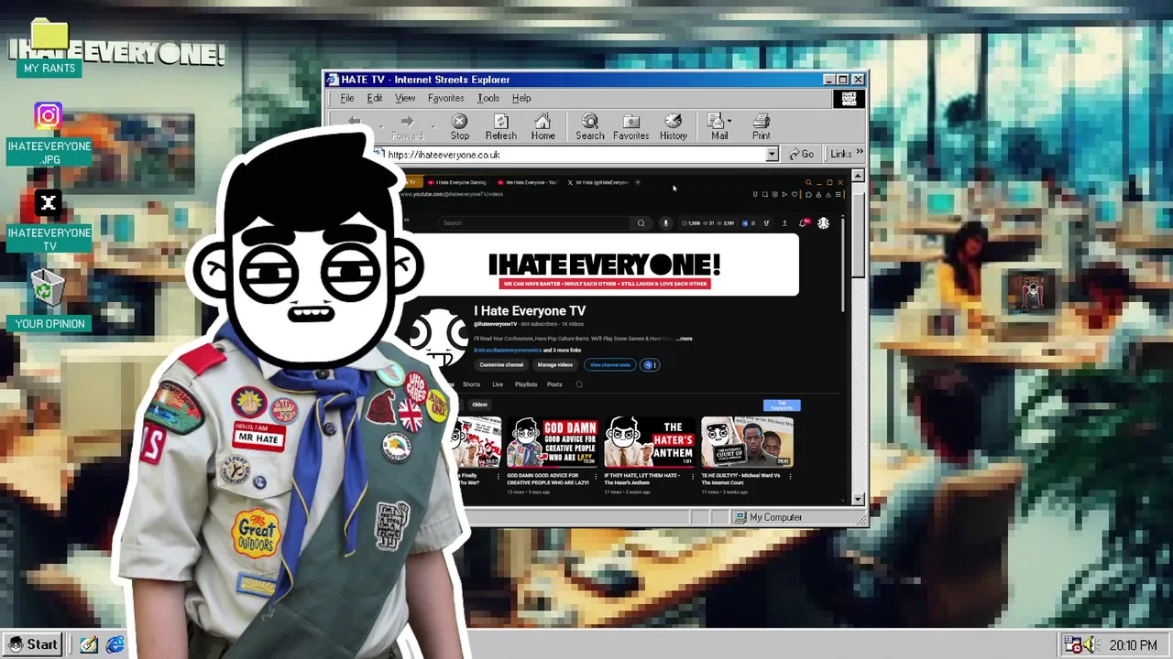Open options for GOD DAMN GOOD ADVICE video
This screenshot has width=1173, height=659.
click(594, 477)
